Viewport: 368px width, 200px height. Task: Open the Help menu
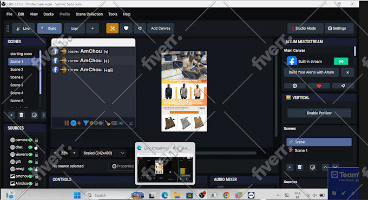coord(127,14)
